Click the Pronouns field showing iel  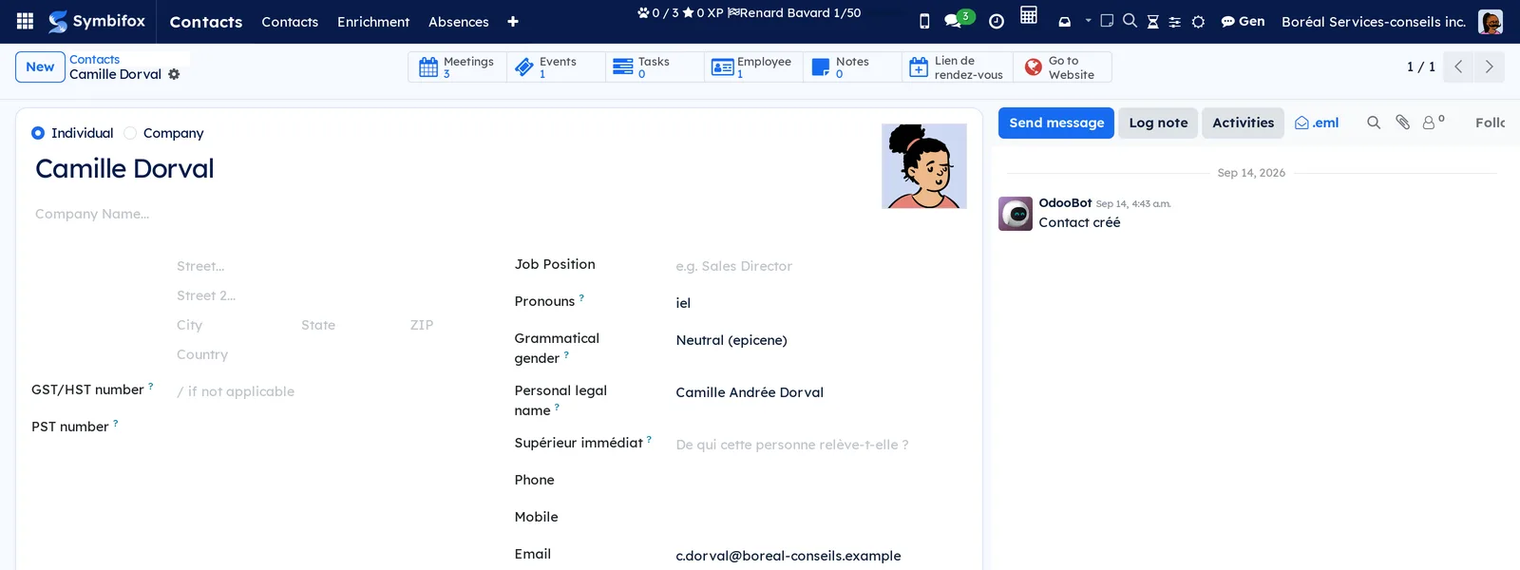pos(821,303)
